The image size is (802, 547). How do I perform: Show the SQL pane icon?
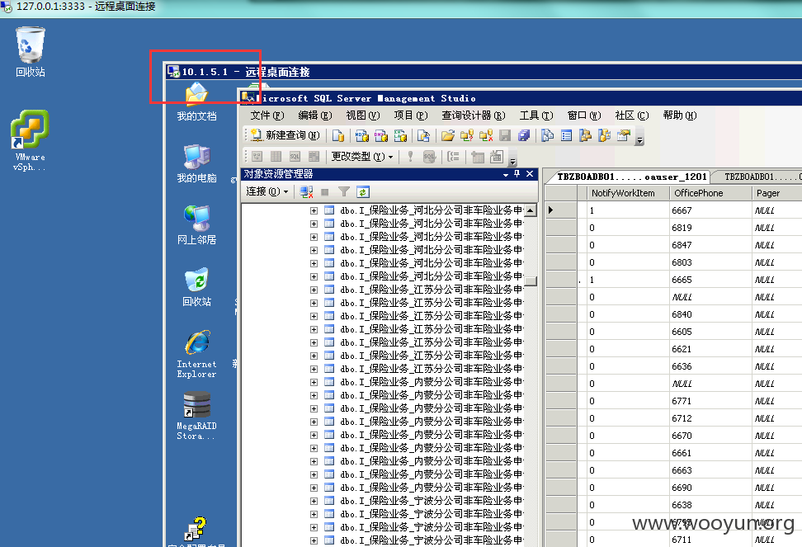tap(295, 157)
